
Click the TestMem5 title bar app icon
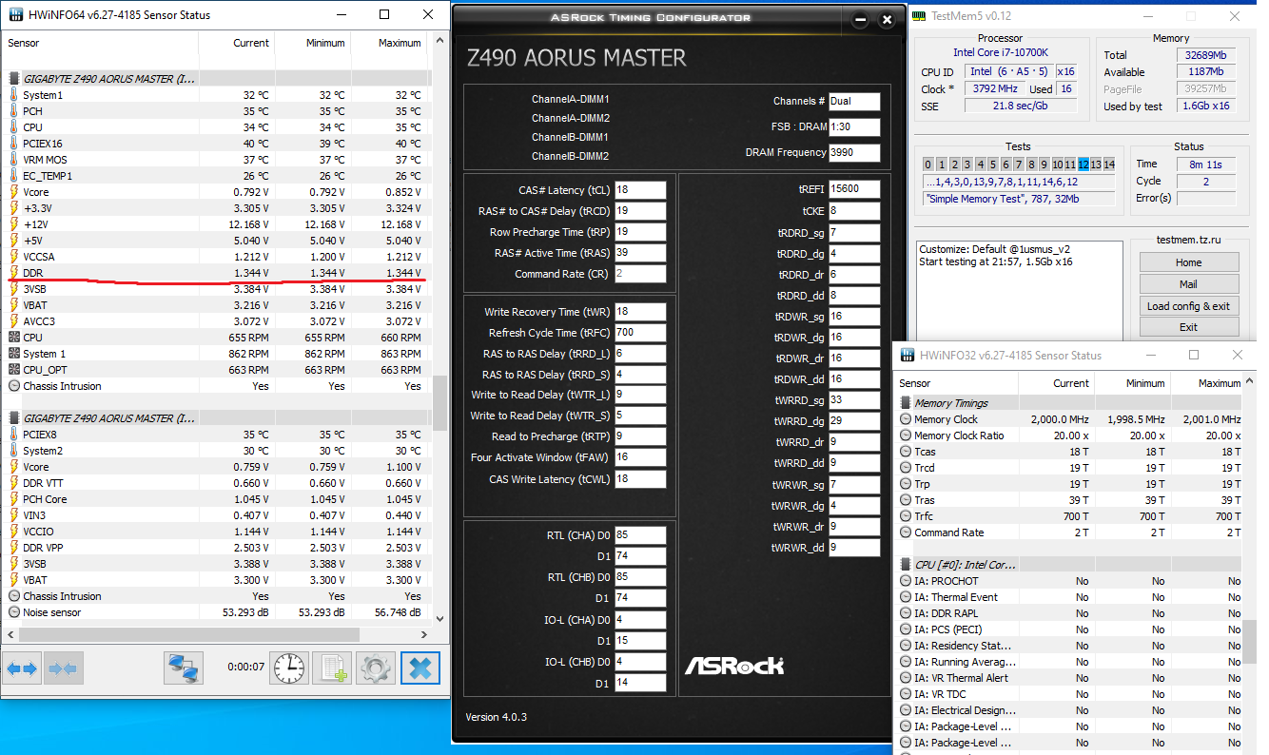tap(918, 16)
